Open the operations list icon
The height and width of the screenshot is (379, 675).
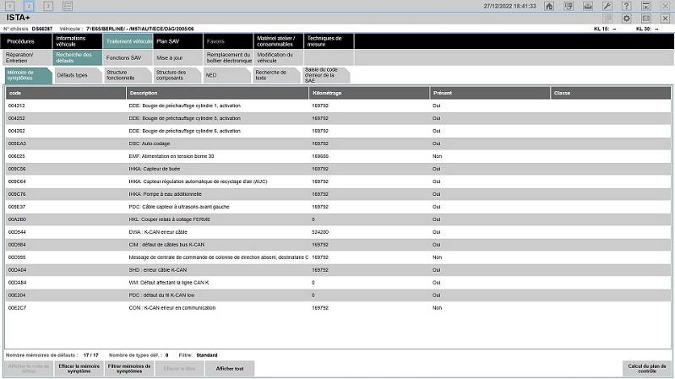(68, 6)
